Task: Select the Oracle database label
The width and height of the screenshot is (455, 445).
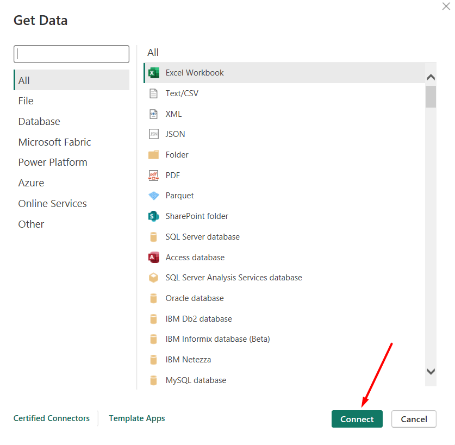Action: 195,298
